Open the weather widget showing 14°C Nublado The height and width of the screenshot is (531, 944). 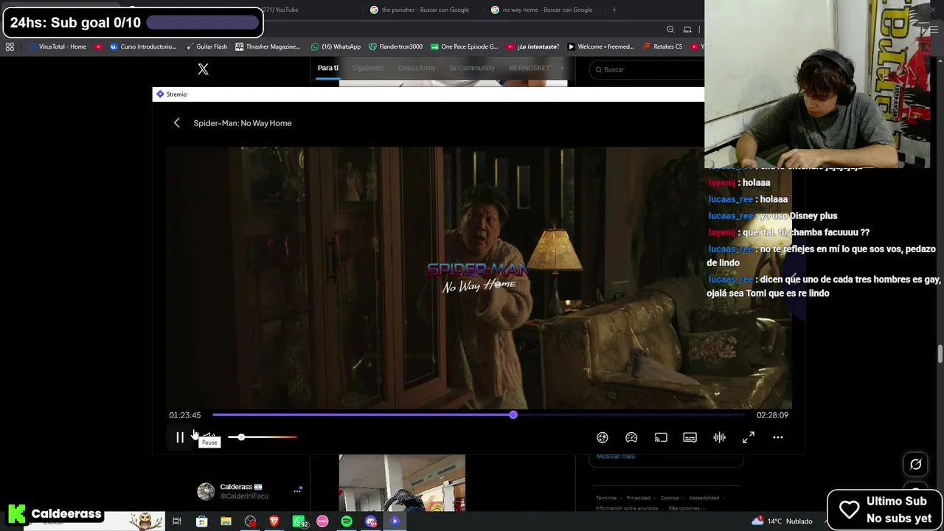[782, 521]
